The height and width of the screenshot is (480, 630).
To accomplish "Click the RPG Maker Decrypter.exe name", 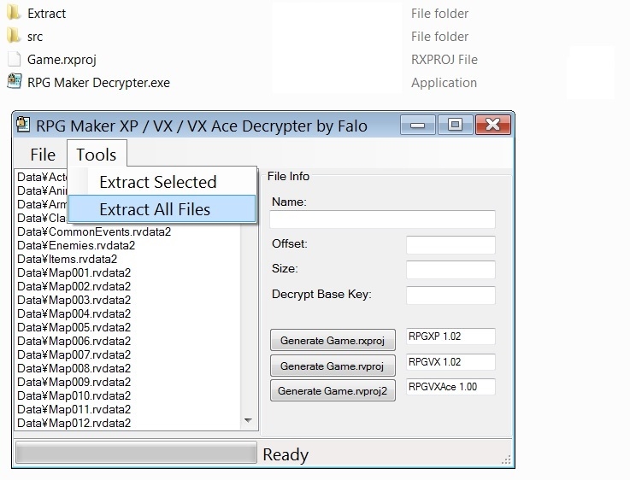I will 98,83.
